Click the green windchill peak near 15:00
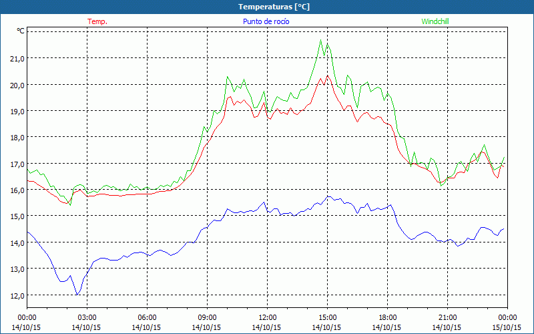Viewport: 534px width, 334px height. point(321,40)
